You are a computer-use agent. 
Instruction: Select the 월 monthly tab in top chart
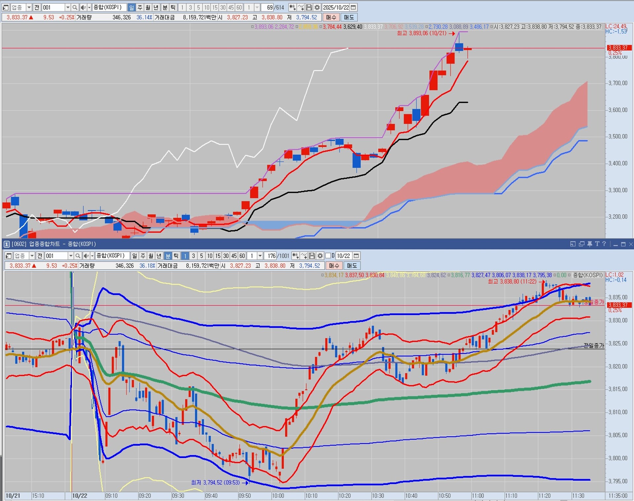point(148,7)
